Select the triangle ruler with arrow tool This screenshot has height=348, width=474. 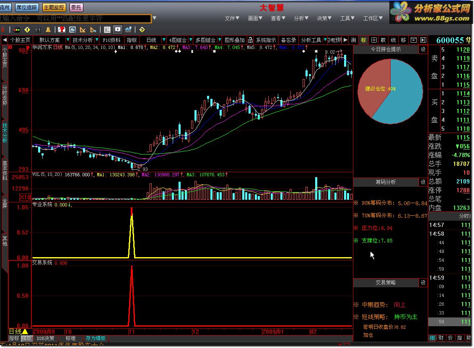click(93, 30)
